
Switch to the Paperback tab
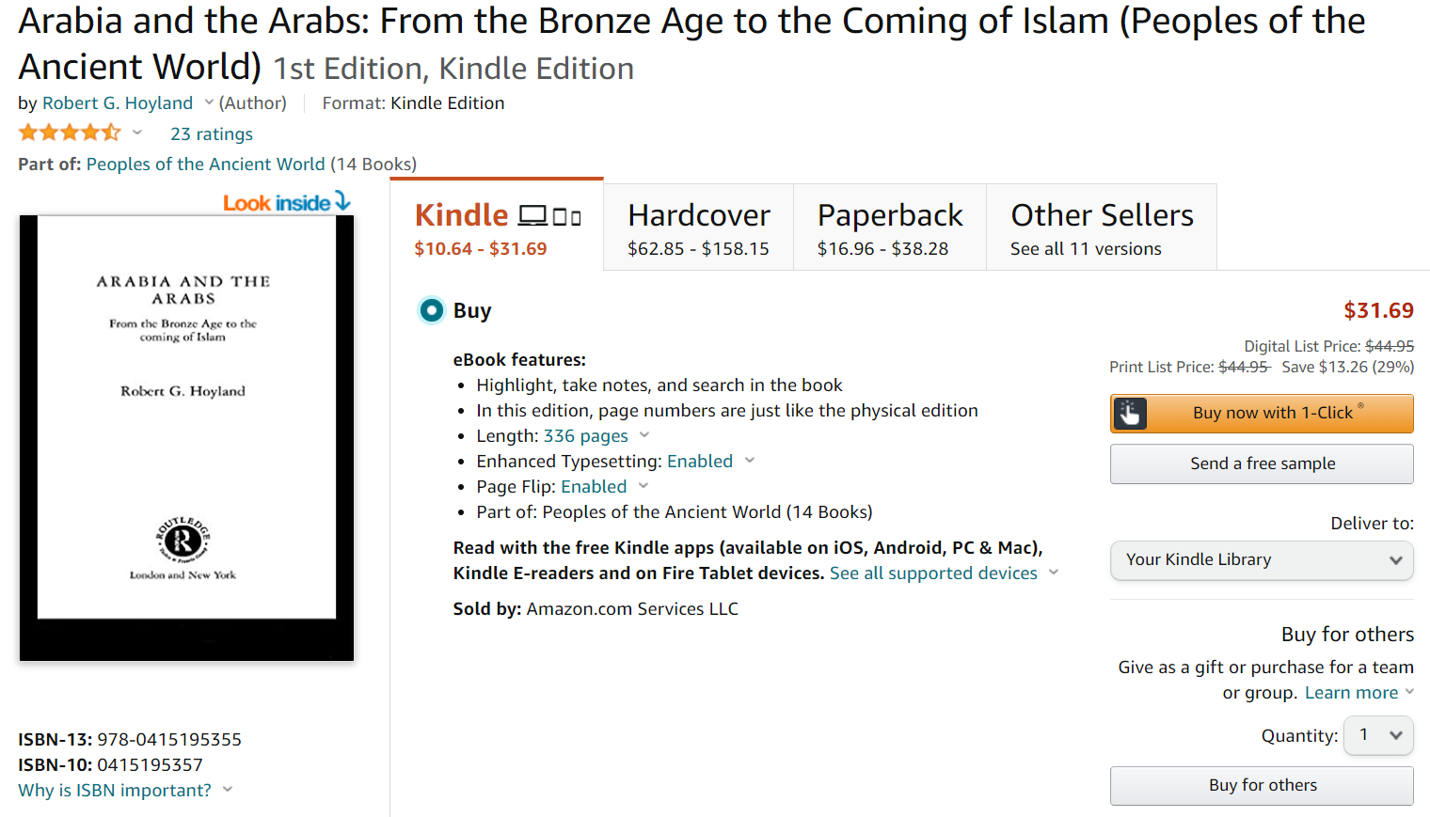point(889,228)
